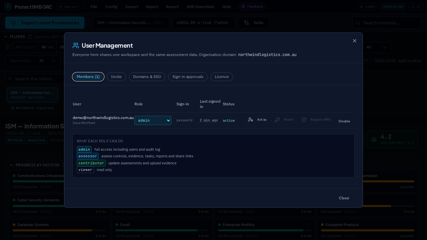Click the Sign out button
Image resolution: width=427 pixels, height=240 pixels.
(x=68, y=7)
